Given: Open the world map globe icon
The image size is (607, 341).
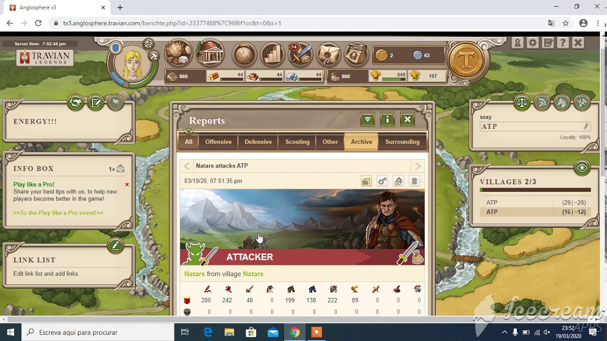Looking at the screenshot, I should [x=244, y=54].
